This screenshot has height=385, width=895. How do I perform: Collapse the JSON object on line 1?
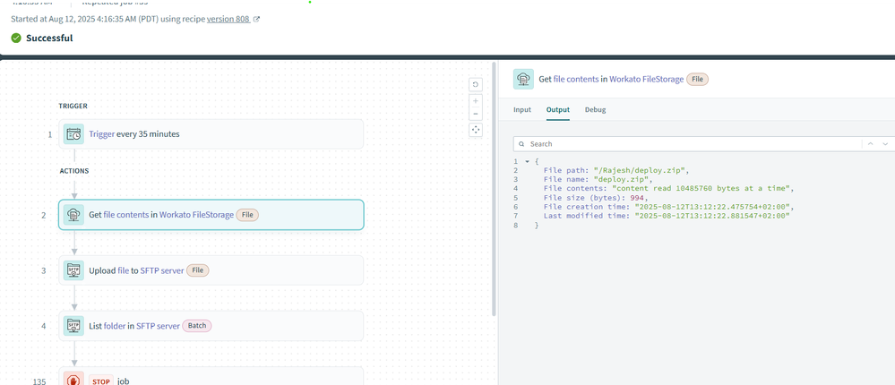click(527, 161)
